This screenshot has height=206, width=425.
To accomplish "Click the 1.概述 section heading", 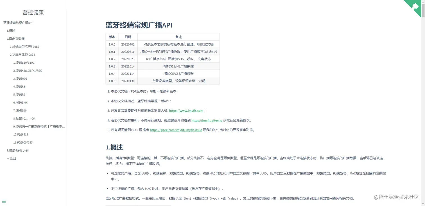I will coord(114,147).
